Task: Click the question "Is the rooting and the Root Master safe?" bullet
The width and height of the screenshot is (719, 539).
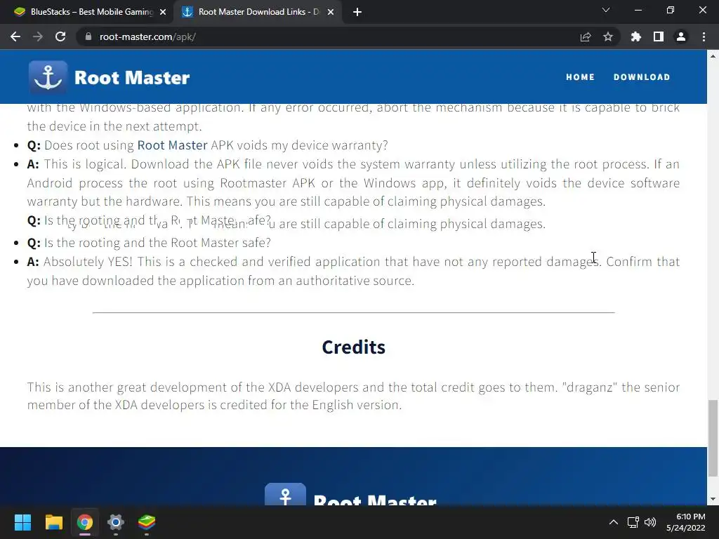Action: 149,242
